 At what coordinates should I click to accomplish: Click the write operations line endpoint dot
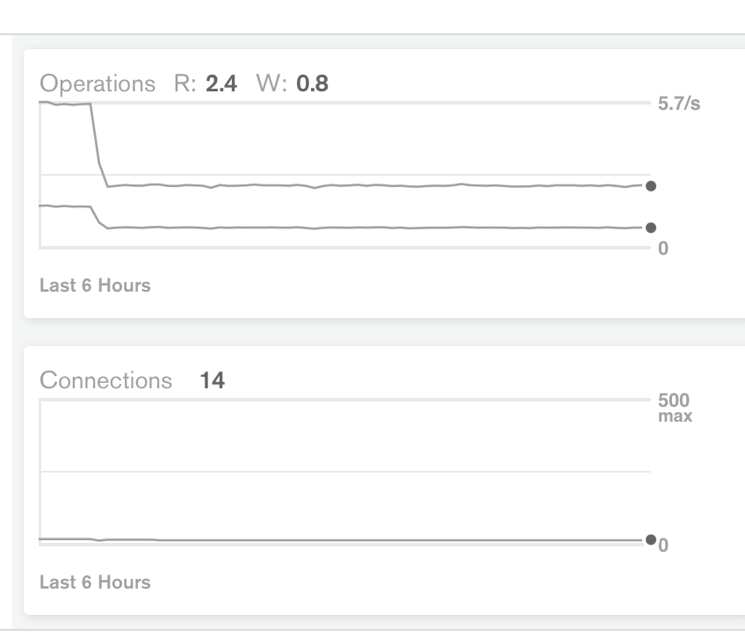point(651,228)
